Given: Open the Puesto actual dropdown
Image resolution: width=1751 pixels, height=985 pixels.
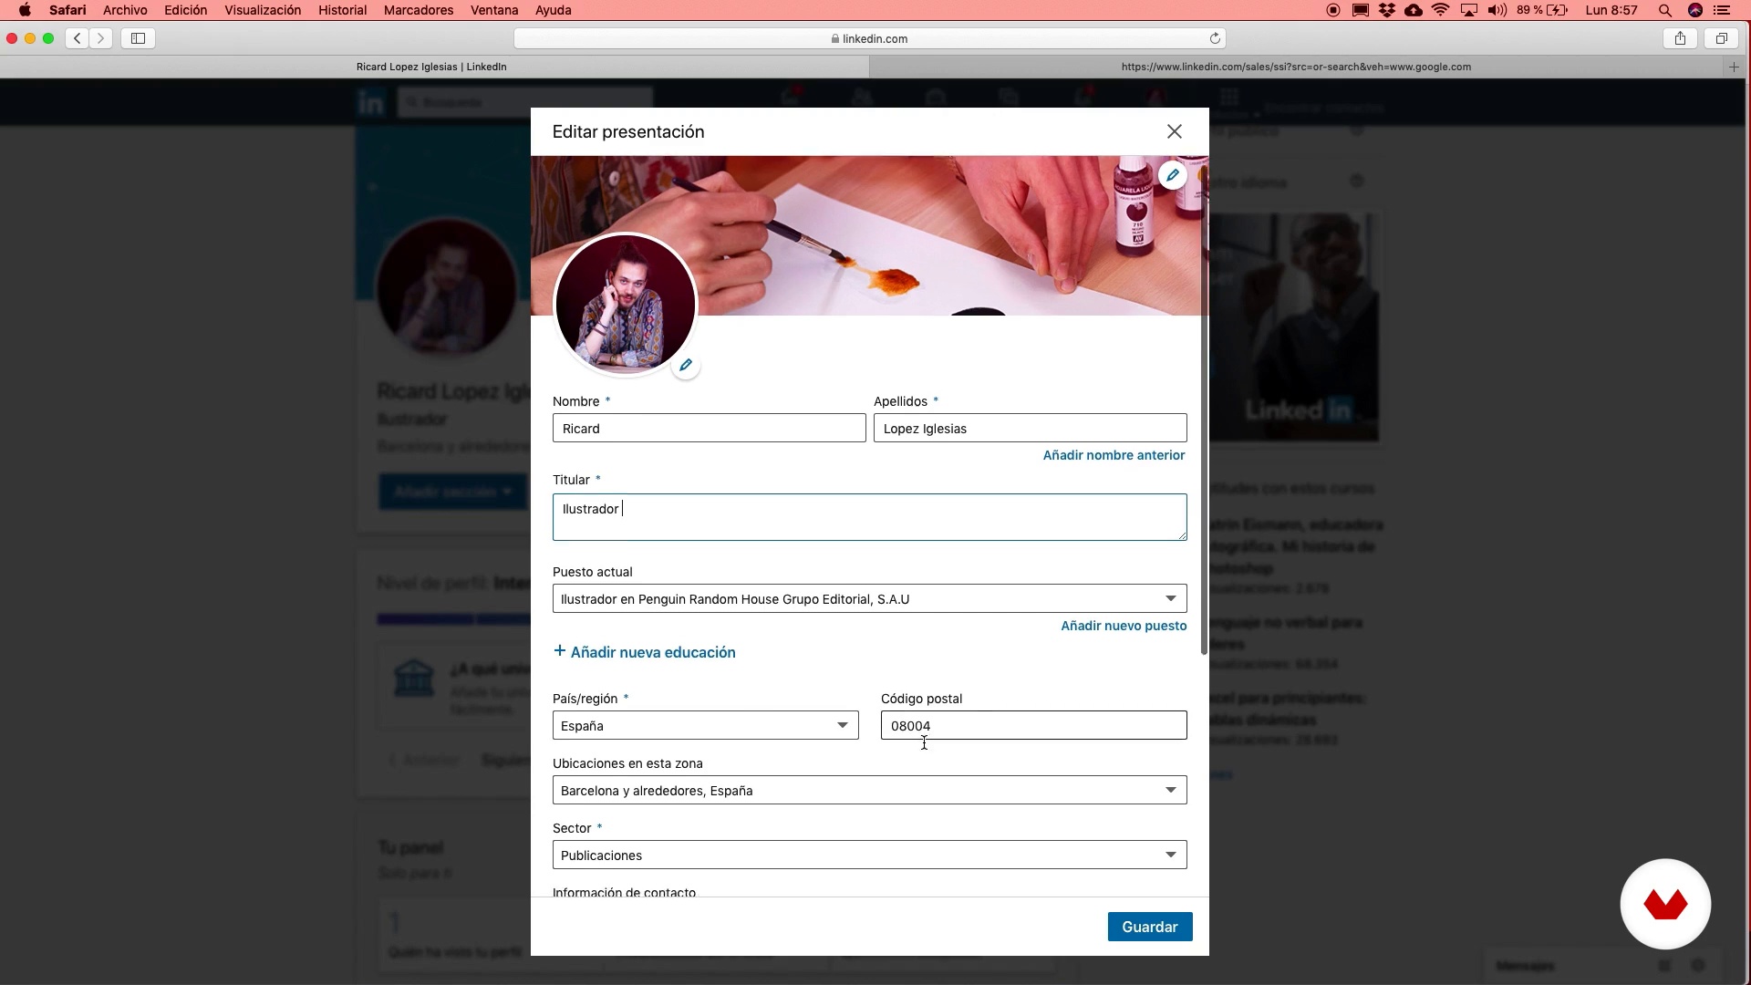Looking at the screenshot, I should [x=869, y=598].
